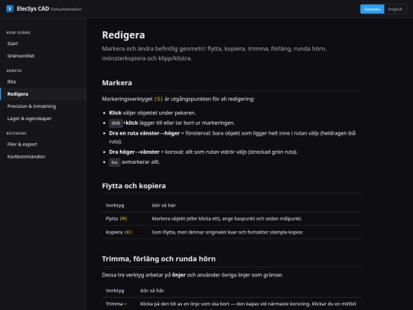This screenshot has height=310, width=413.
Task: Click the KOM IGÅNG sidebar section label
Action: 18,33
